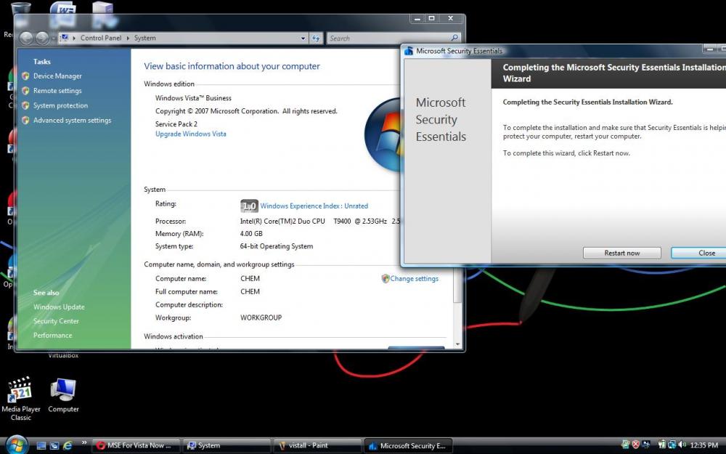This screenshot has height=454, width=726.
Task: Click the System window scroll down arrow
Action: pyautogui.click(x=457, y=344)
